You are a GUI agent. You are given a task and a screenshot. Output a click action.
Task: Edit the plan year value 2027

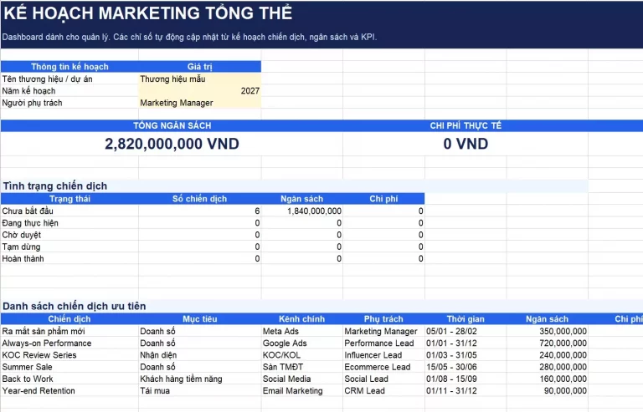[200, 91]
